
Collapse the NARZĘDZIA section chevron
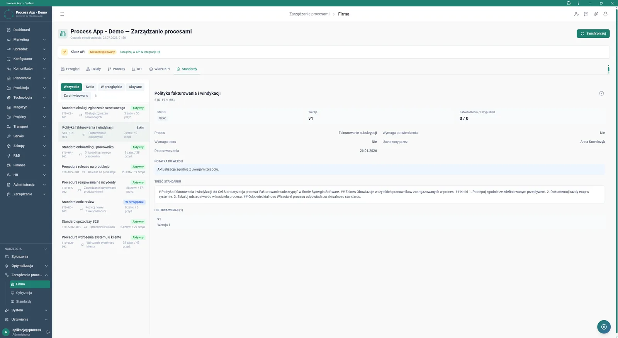tap(46, 249)
